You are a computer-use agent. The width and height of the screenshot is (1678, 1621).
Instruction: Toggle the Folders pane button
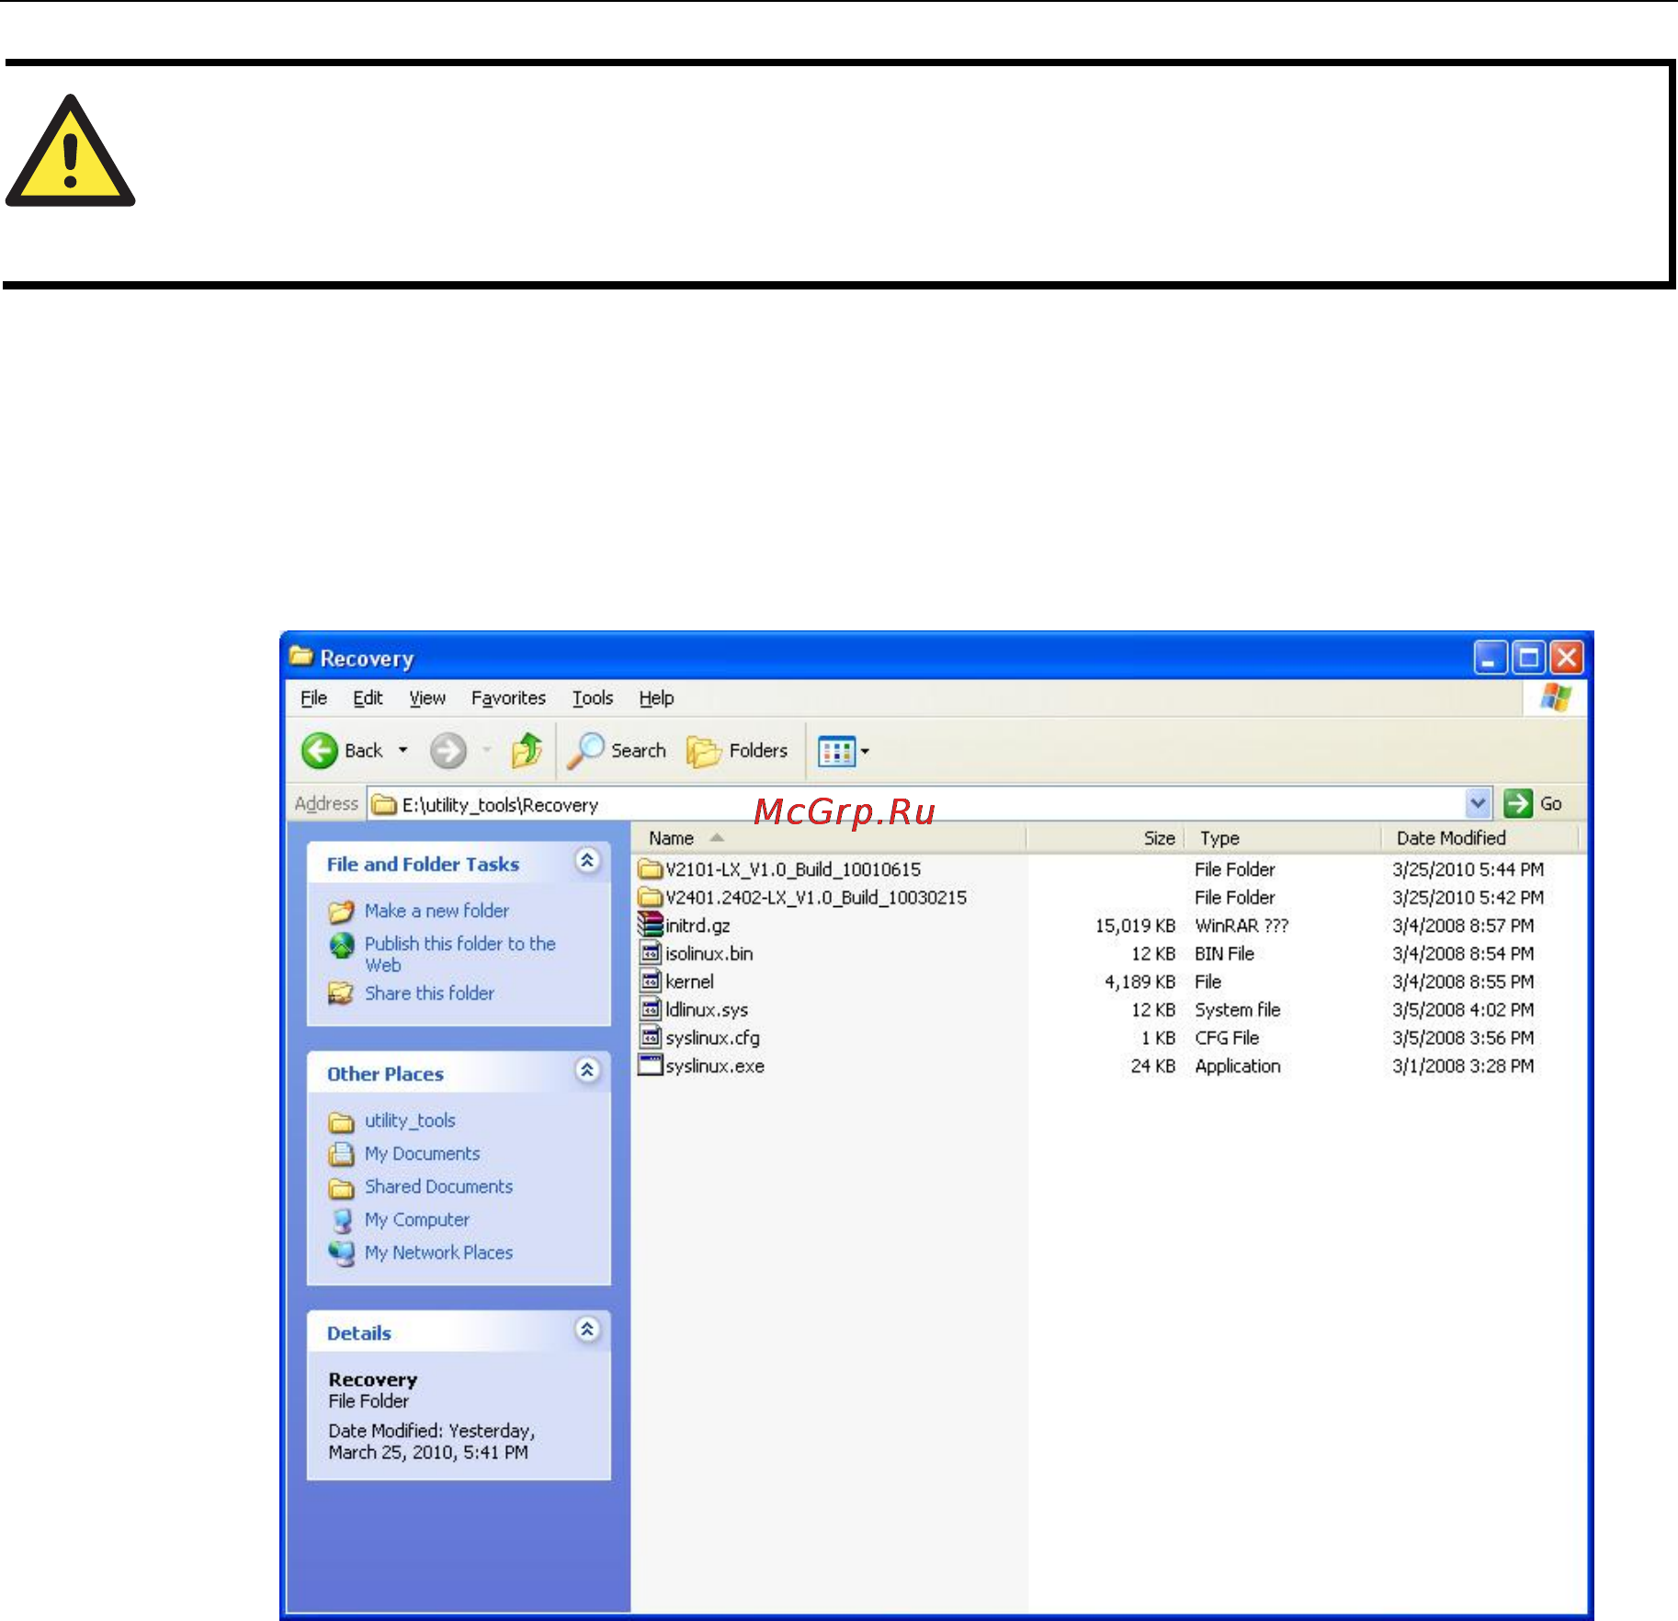(x=737, y=751)
